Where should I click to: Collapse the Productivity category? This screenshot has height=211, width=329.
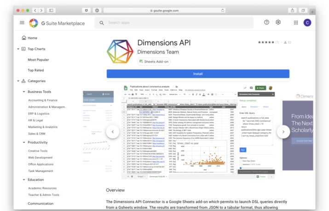click(23, 142)
